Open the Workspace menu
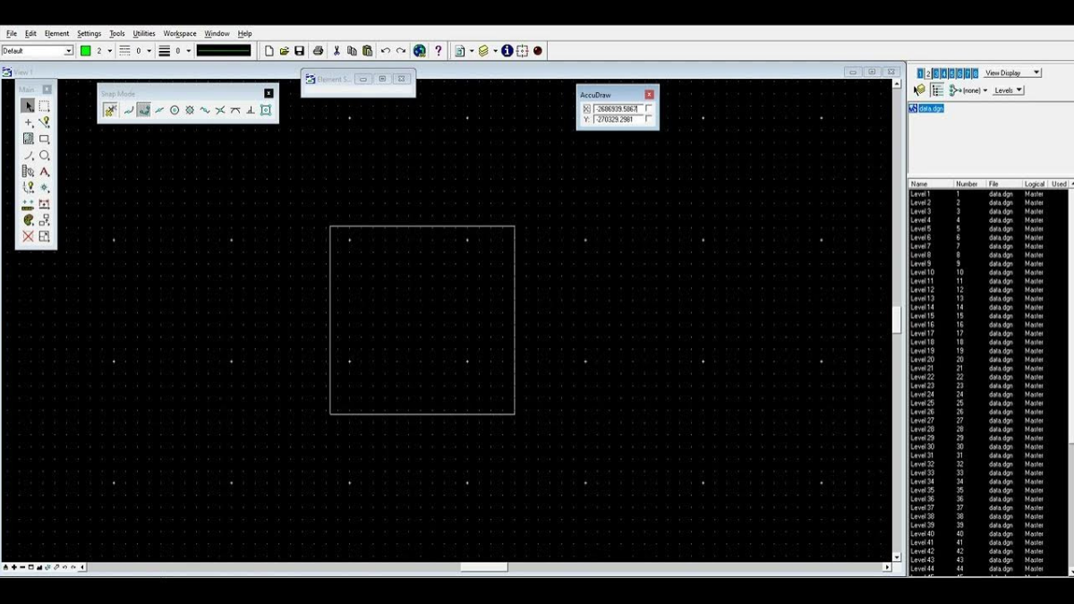The height and width of the screenshot is (604, 1074). [180, 33]
